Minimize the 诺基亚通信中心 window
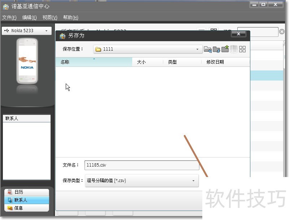The image size is (289, 220). coord(254,4)
